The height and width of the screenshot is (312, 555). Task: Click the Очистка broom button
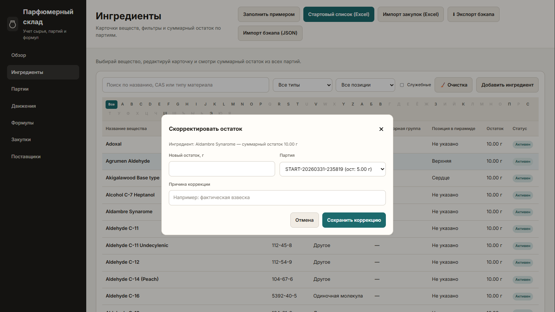pos(454,85)
